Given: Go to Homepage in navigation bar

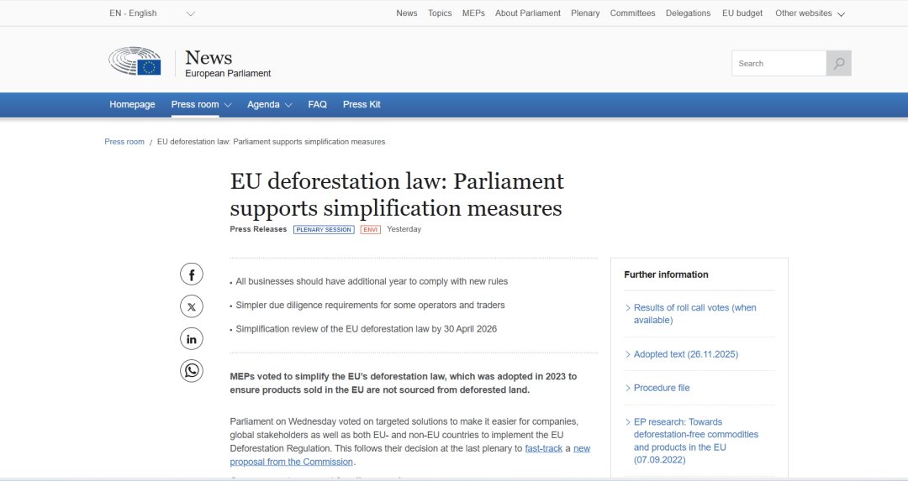Looking at the screenshot, I should [x=132, y=105].
